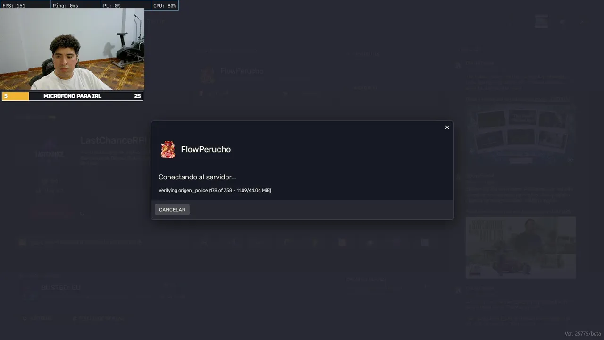Open the dimmed LastChanceRP server title
604x340 pixels.
(x=114, y=140)
